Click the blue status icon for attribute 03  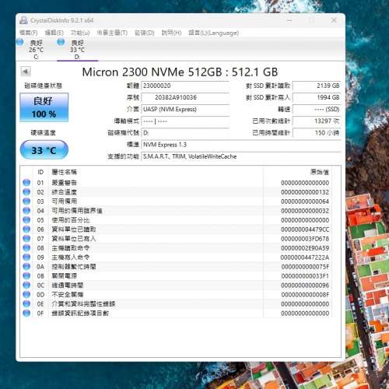coord(26,202)
